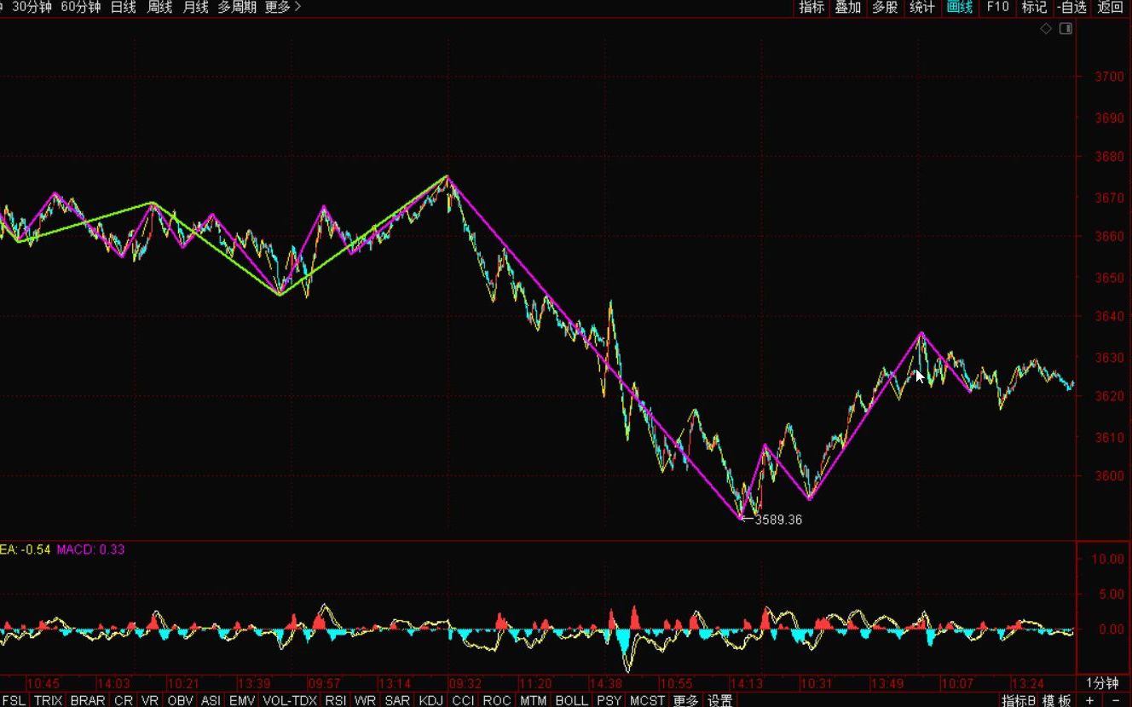Image resolution: width=1132 pixels, height=707 pixels.
Task: Open the 多股 multi-stock view
Action: coord(885,7)
